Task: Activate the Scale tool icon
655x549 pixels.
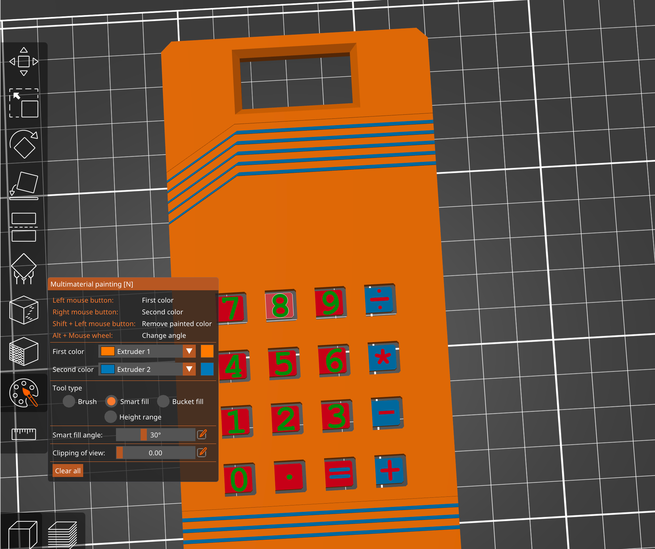Action: 24,103
